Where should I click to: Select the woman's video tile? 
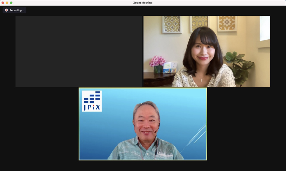click(x=207, y=51)
